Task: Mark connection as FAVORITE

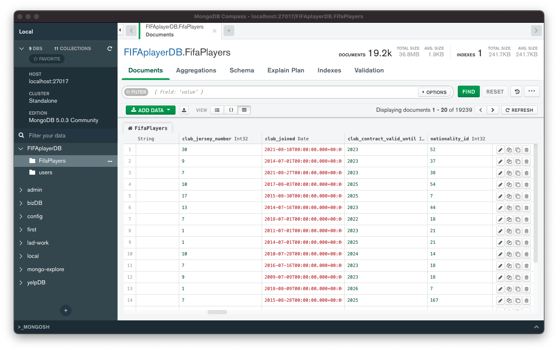Action: (x=47, y=59)
